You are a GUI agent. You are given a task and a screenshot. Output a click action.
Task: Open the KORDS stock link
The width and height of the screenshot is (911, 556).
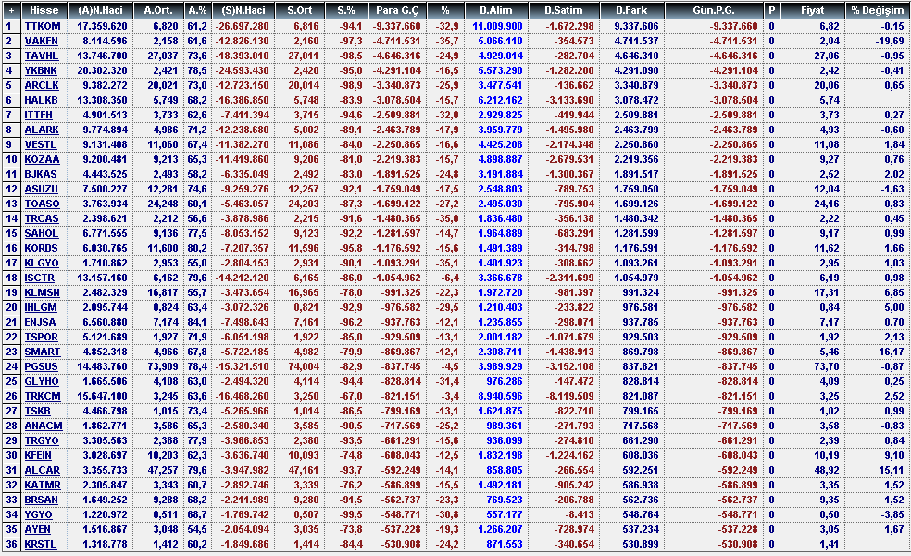[42, 249]
